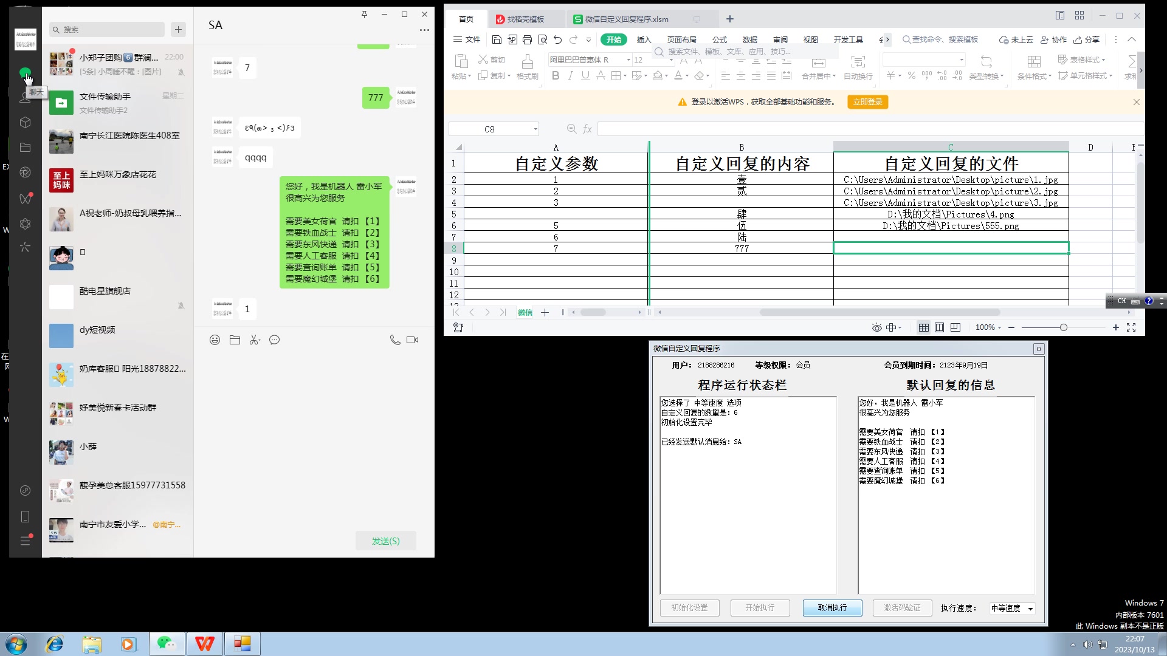Open 文件 menu in WPS

[x=467, y=39]
